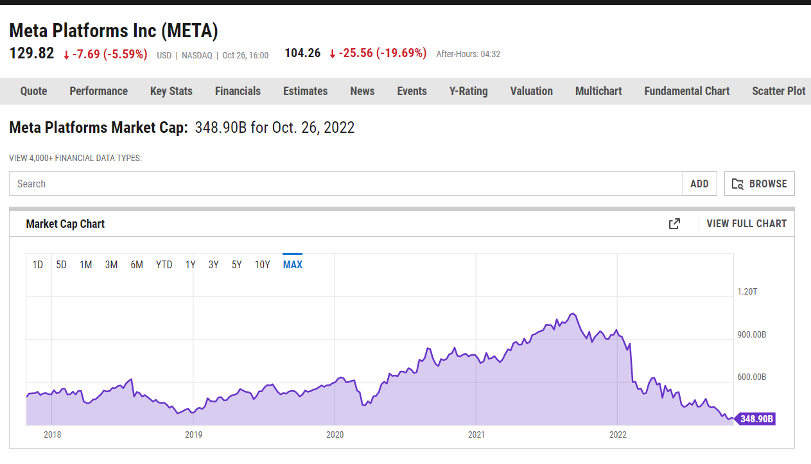Click the 2022 x-axis label

click(618, 434)
